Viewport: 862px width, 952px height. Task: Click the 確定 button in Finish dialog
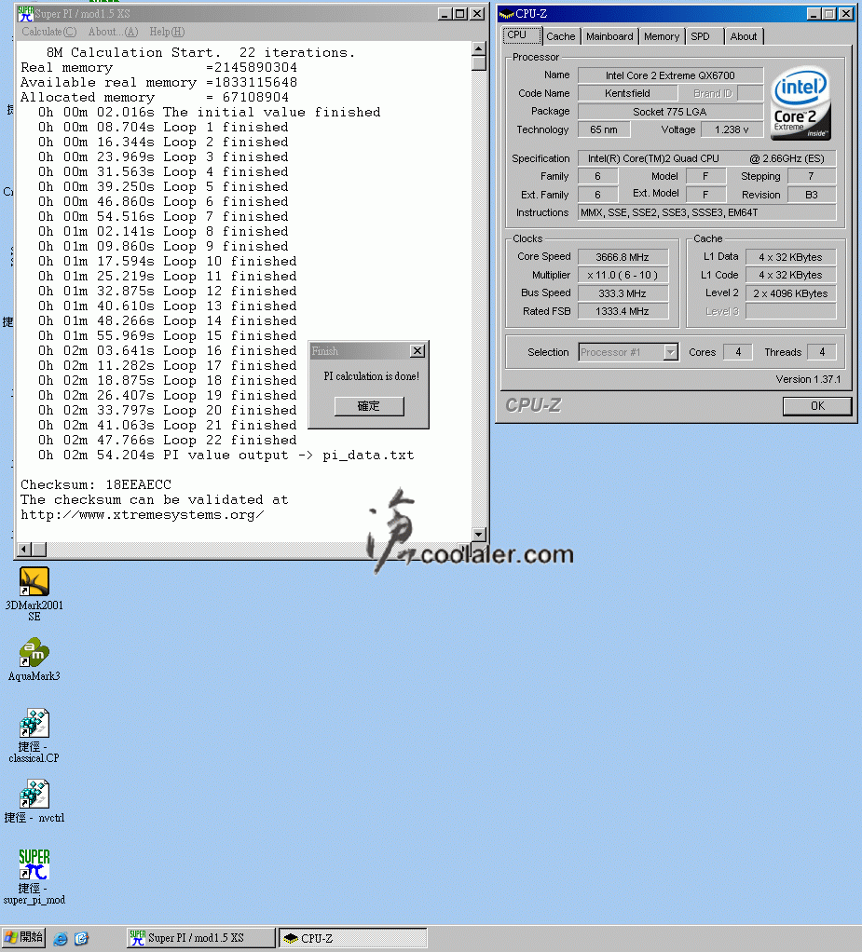point(369,405)
